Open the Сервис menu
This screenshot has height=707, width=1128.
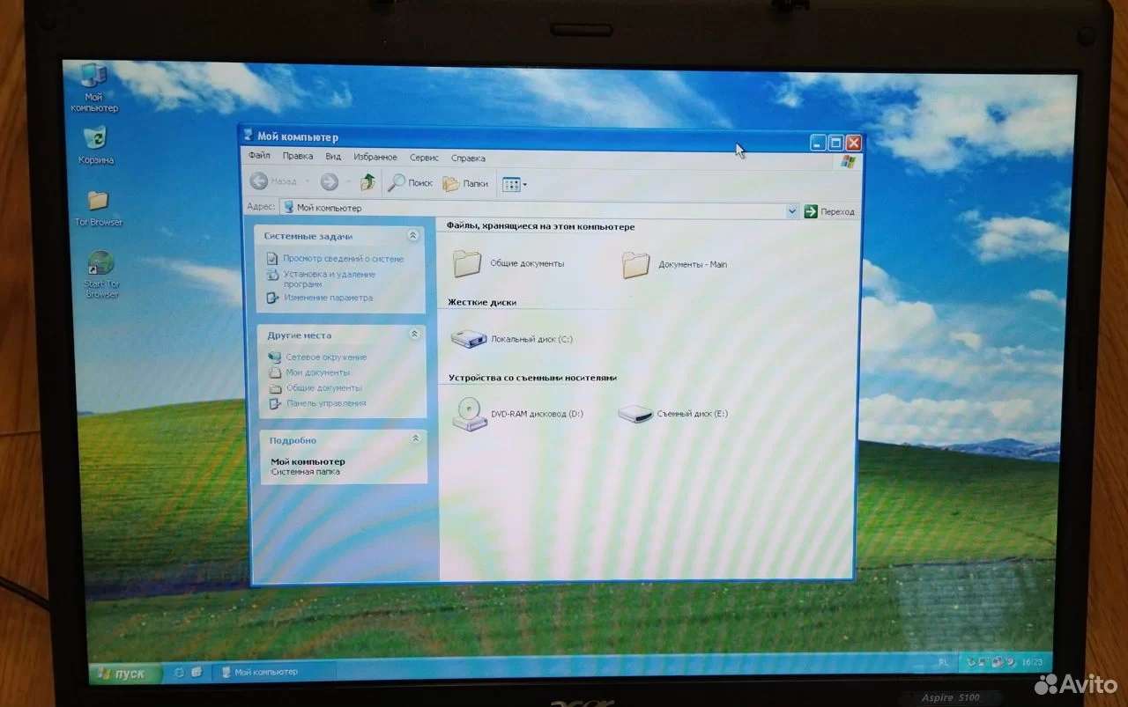pos(424,158)
